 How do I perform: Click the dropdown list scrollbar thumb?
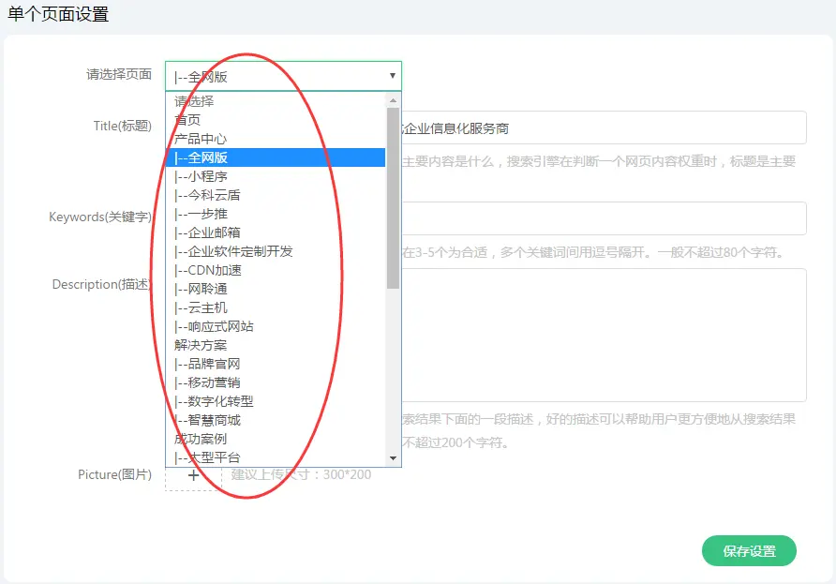pos(393,199)
